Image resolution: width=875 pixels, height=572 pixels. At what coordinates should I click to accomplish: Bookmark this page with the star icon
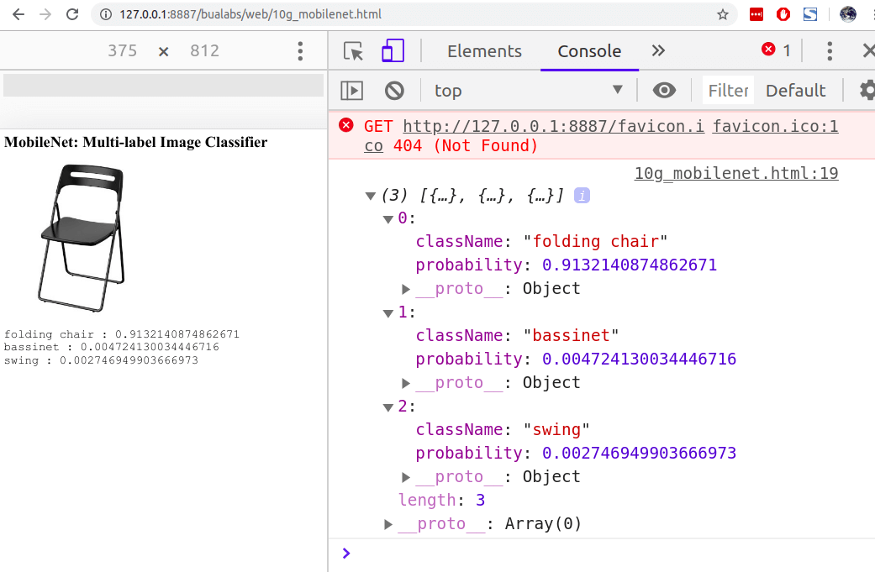pyautogui.click(x=723, y=14)
